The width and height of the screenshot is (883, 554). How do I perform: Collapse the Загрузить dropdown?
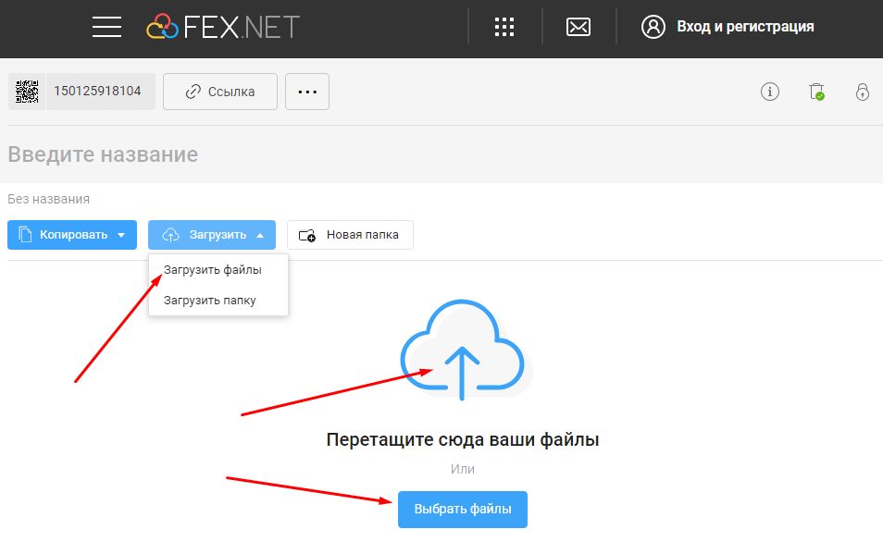pyautogui.click(x=212, y=235)
